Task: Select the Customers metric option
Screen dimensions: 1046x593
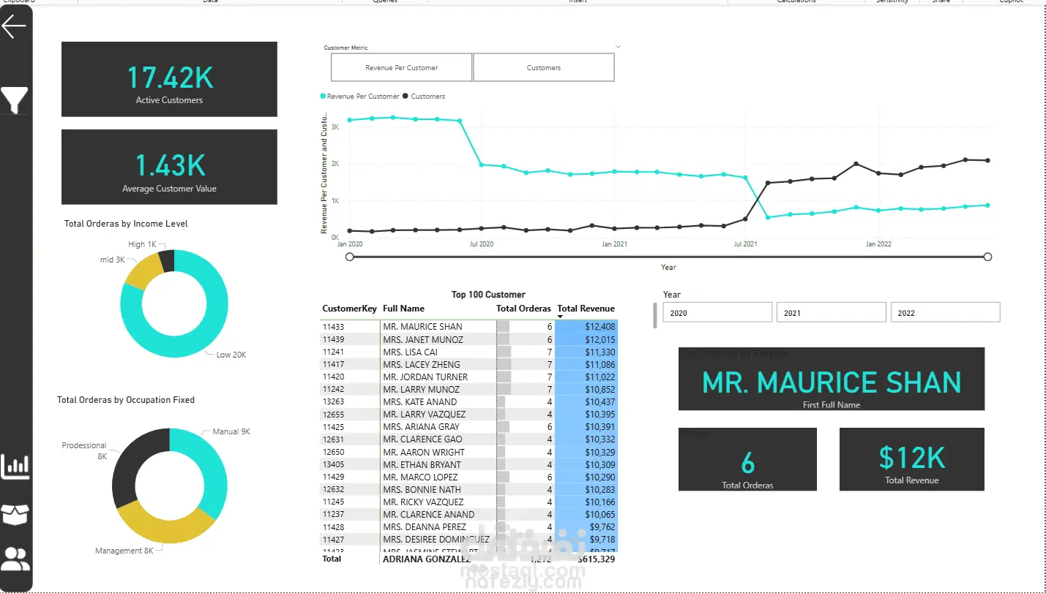Action: pyautogui.click(x=544, y=68)
